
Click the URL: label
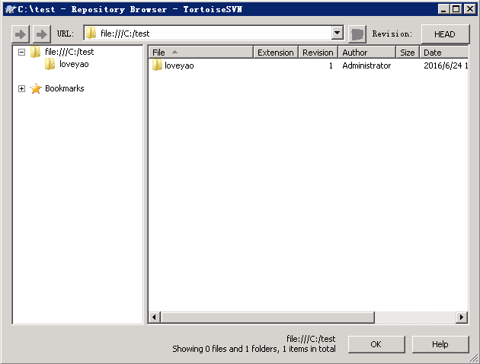pos(66,34)
